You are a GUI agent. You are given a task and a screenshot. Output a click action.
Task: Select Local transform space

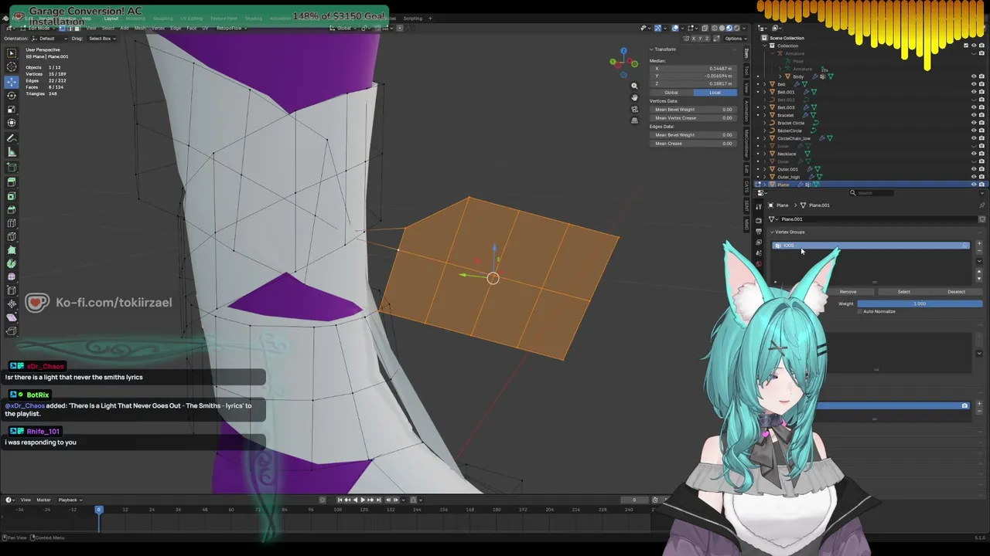point(715,93)
